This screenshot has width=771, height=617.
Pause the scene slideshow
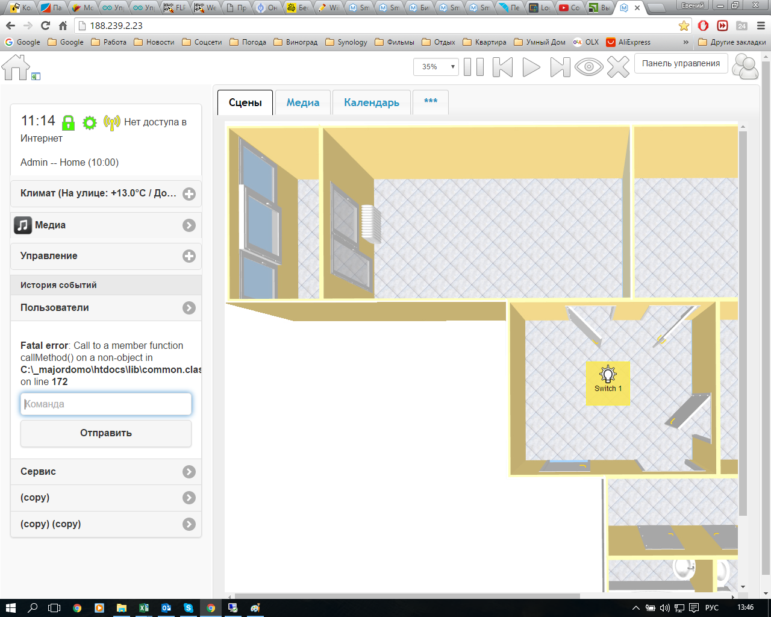473,67
